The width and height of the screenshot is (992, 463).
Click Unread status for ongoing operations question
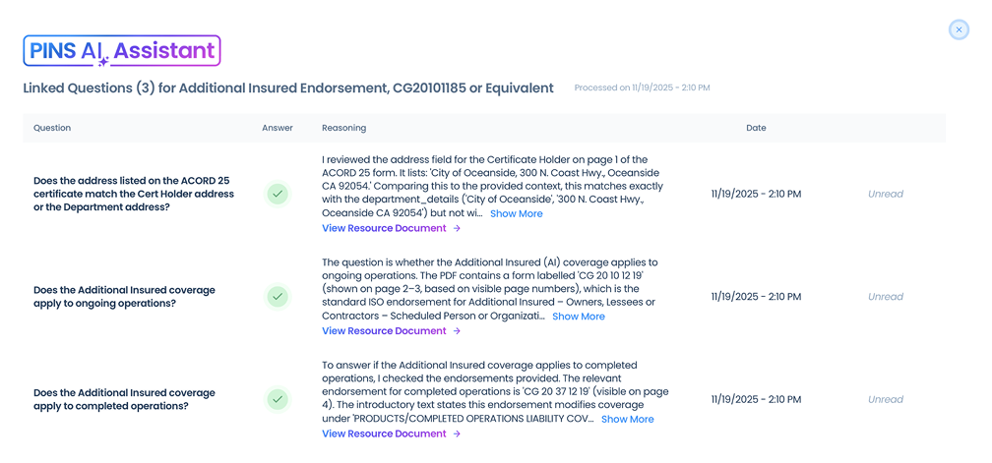coord(885,297)
